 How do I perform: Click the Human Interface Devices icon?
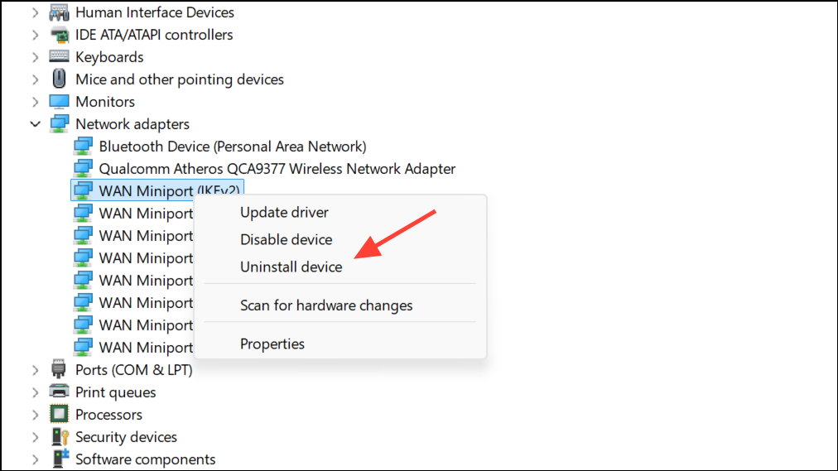tap(59, 12)
